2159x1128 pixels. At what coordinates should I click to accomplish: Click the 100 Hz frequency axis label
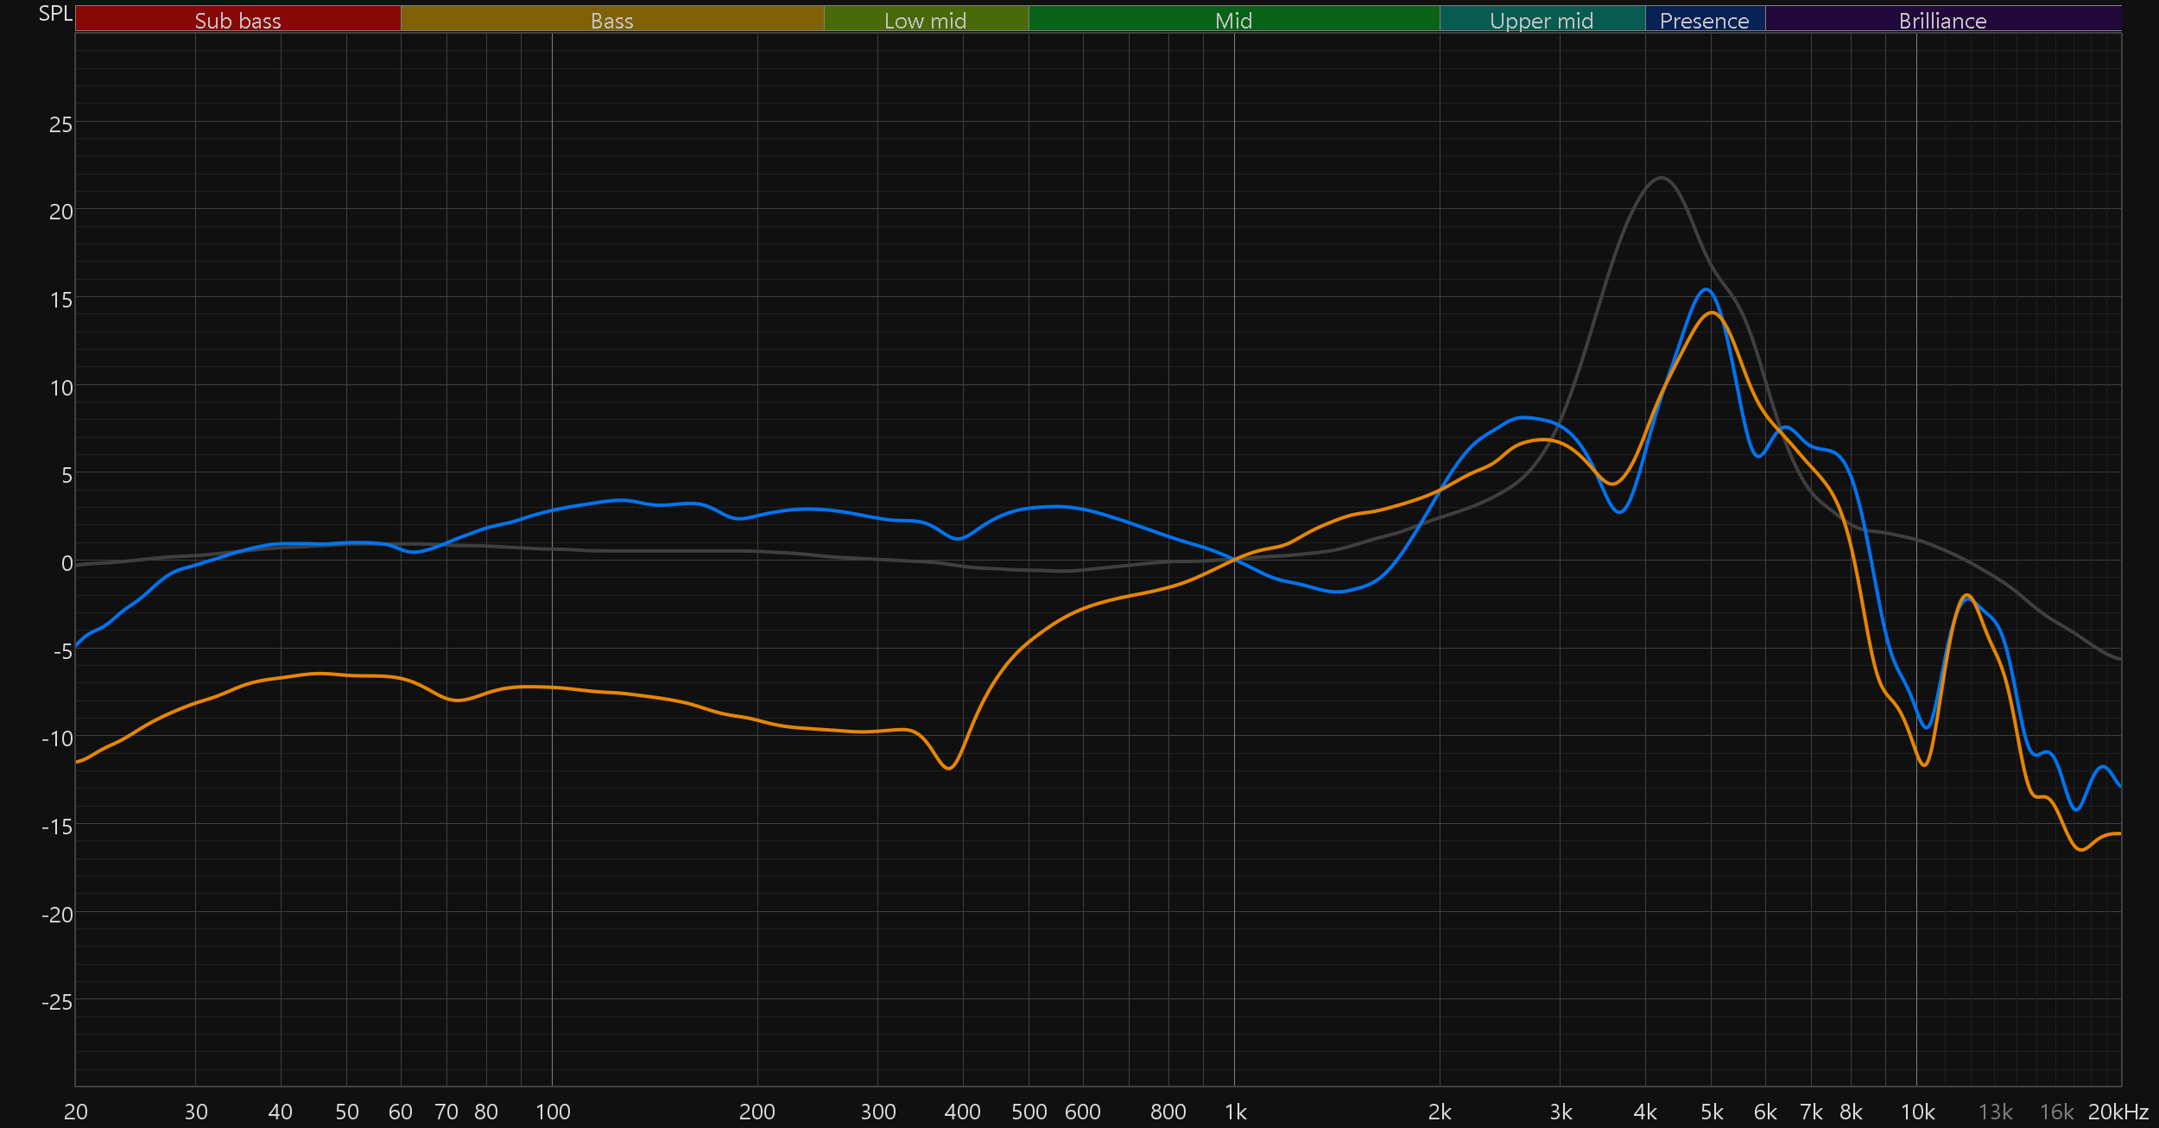[553, 1112]
